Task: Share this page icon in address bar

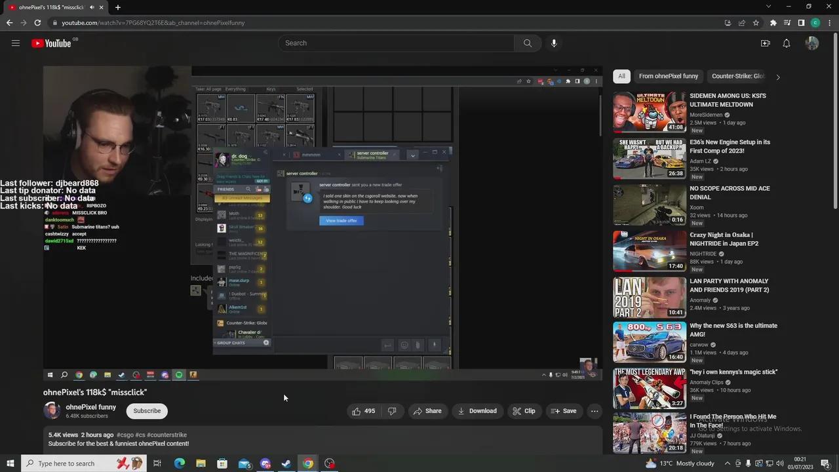Action: coord(742,22)
